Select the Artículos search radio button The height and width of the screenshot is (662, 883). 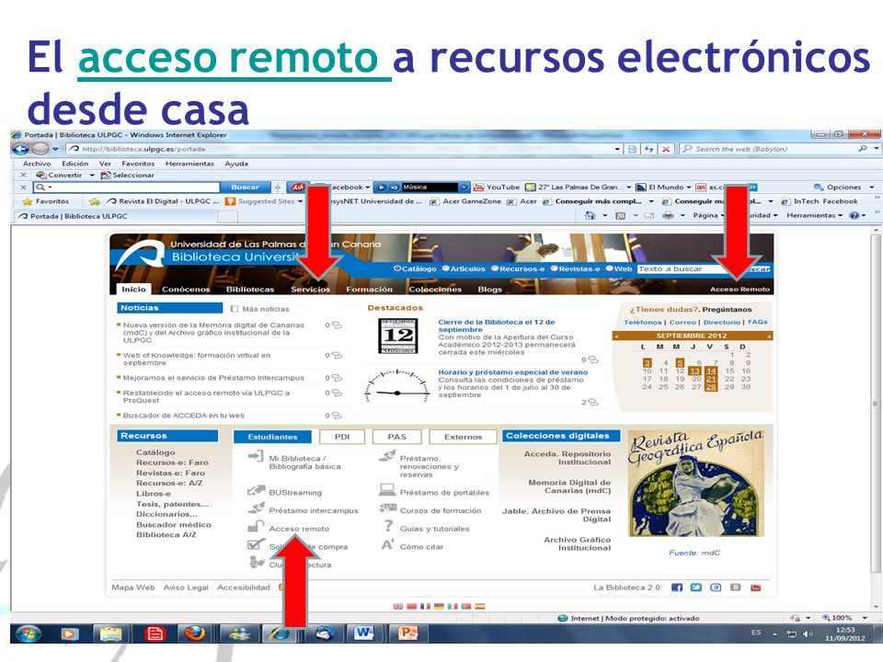tap(445, 268)
